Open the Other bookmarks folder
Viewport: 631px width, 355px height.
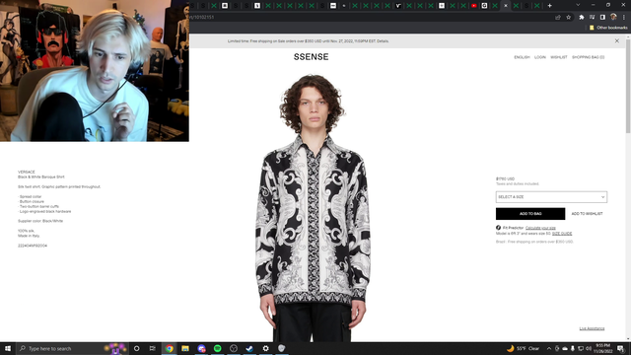608,28
